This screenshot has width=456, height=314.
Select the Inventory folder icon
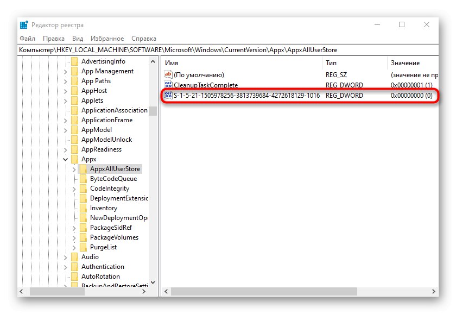click(83, 208)
